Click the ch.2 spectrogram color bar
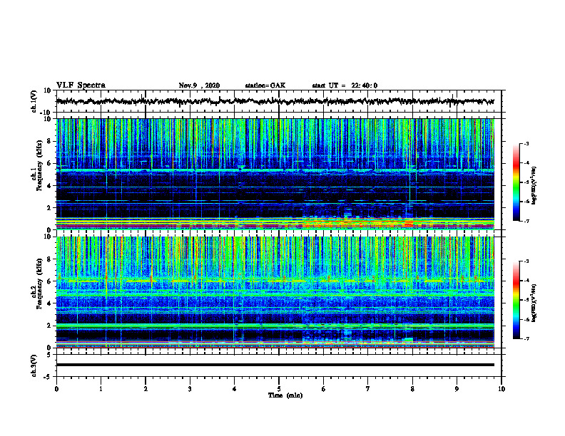 pyautogui.click(x=516, y=300)
